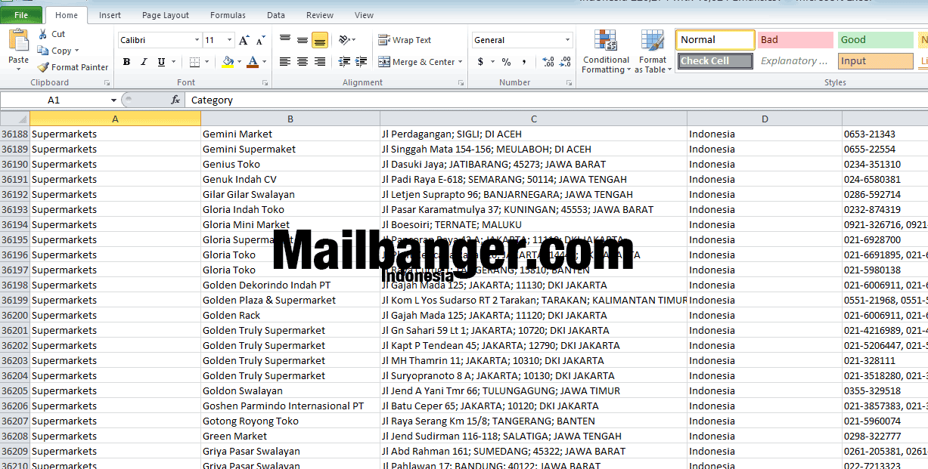
Task: Open the Borders dropdown arrow
Action: pos(207,62)
